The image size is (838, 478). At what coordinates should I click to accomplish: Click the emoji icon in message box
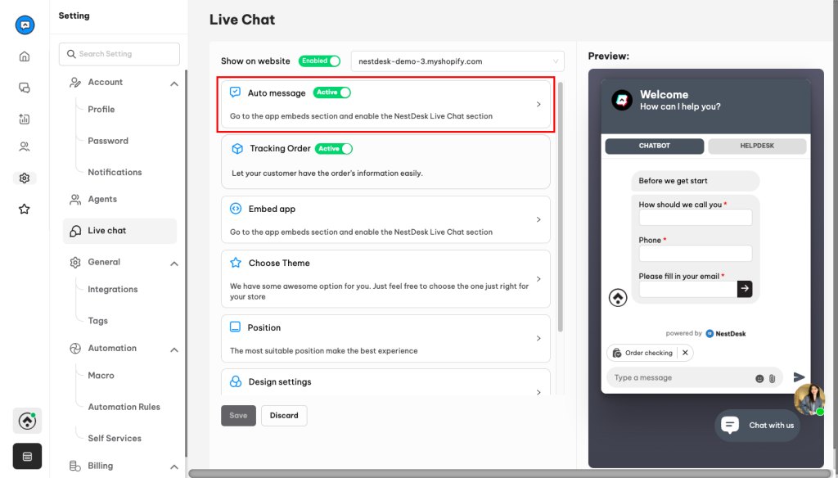click(x=759, y=378)
